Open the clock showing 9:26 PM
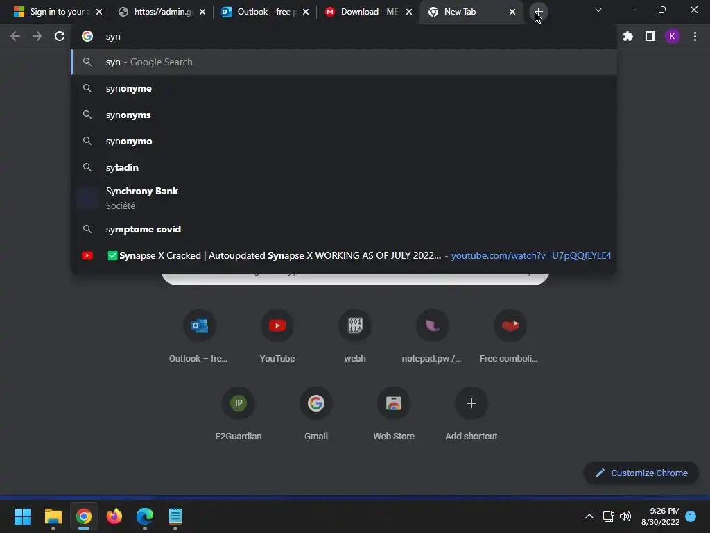This screenshot has width=710, height=533. (660, 516)
